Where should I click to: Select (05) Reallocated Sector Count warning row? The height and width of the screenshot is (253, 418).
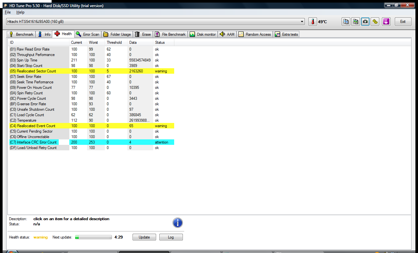pos(91,71)
